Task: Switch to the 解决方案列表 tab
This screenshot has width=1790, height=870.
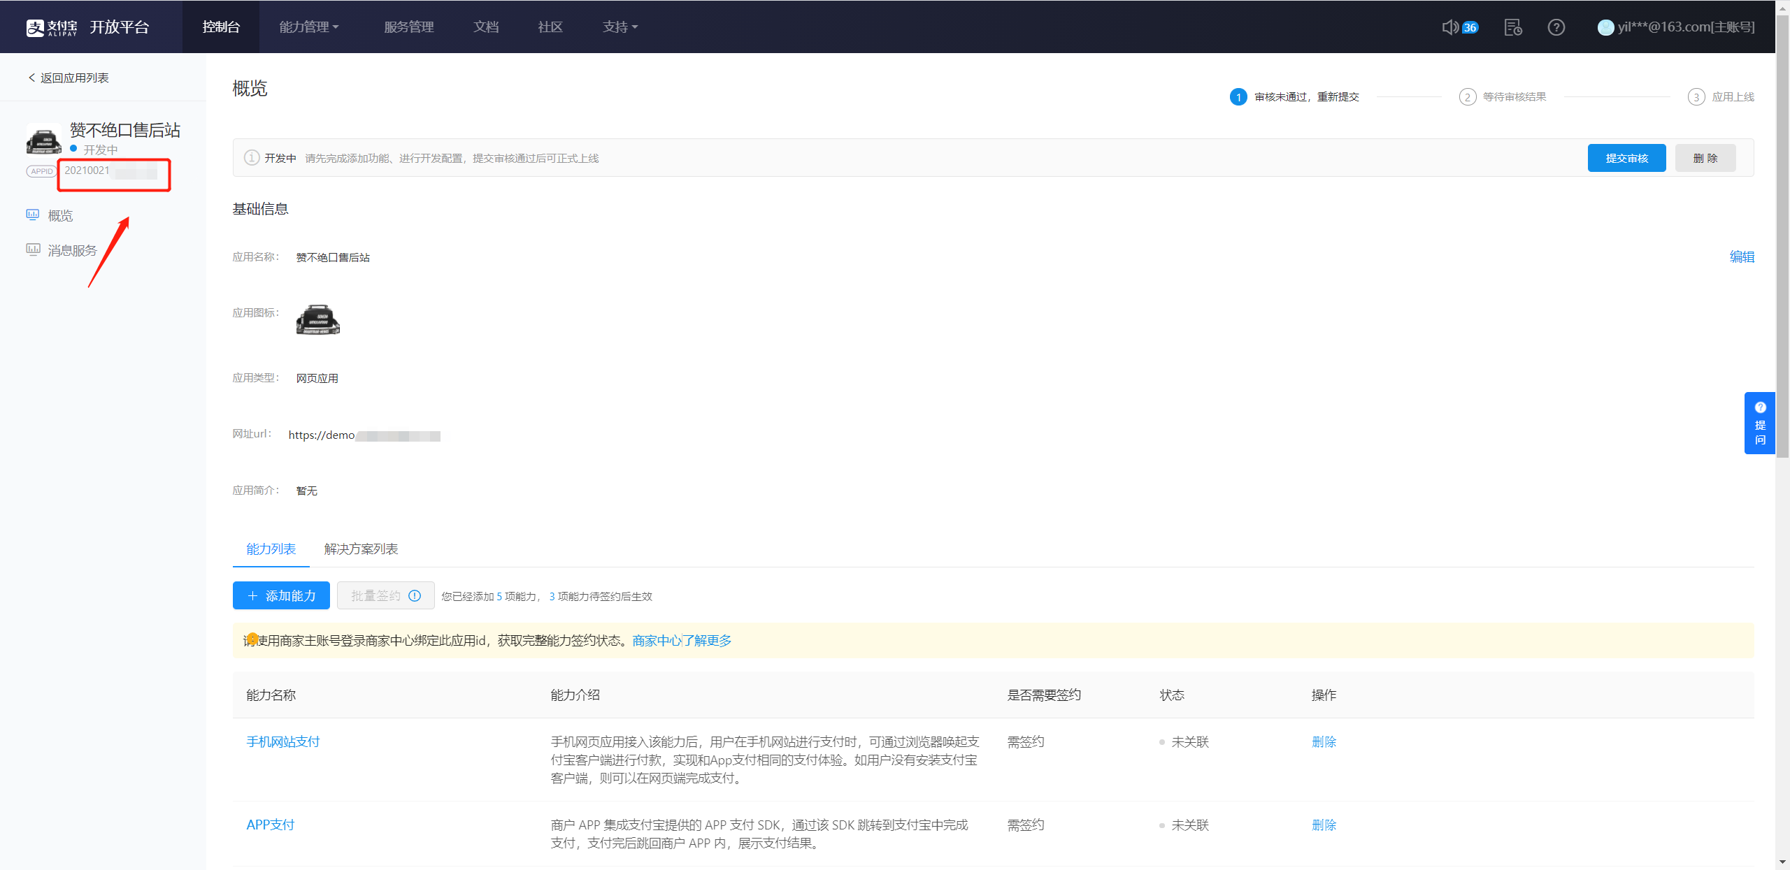Action: (361, 549)
